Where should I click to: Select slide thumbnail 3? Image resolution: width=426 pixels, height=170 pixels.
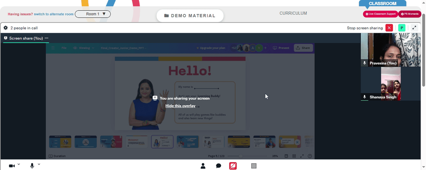[111, 142]
